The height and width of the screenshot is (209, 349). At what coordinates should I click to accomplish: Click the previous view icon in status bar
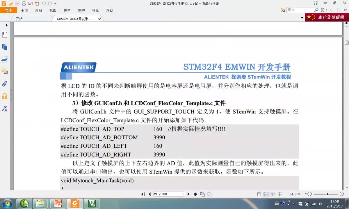click(x=203, y=194)
